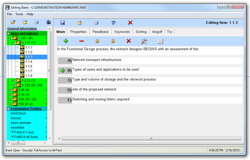Open the Help menu
250x160 pixels.
[x=30, y=14]
